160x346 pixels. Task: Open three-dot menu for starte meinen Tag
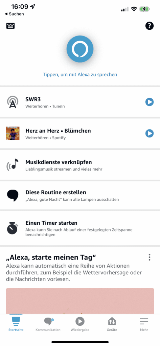[150, 257]
